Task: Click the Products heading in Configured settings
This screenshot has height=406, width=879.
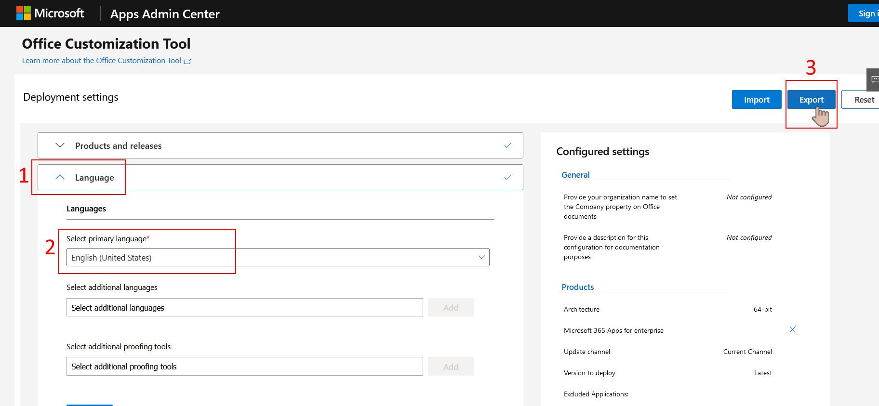Action: [577, 287]
